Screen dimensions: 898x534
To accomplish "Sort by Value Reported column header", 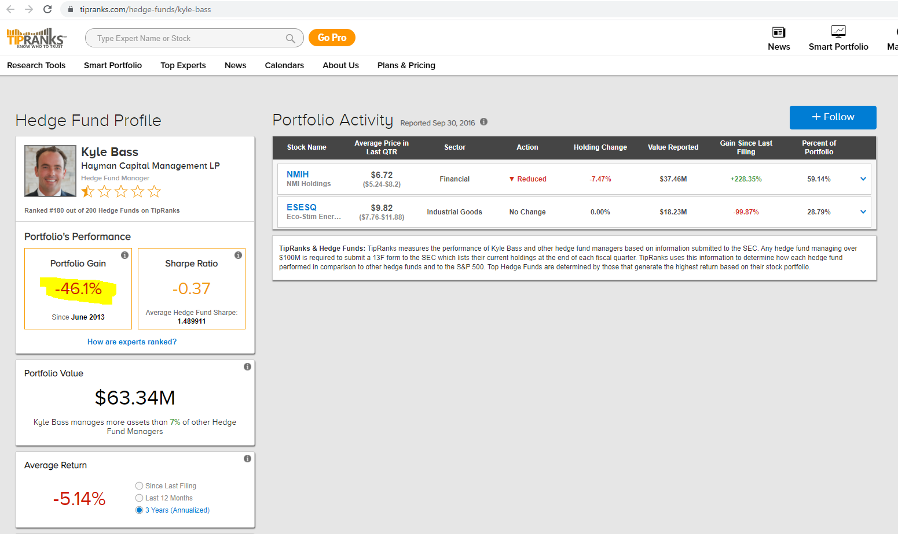I will [x=673, y=147].
